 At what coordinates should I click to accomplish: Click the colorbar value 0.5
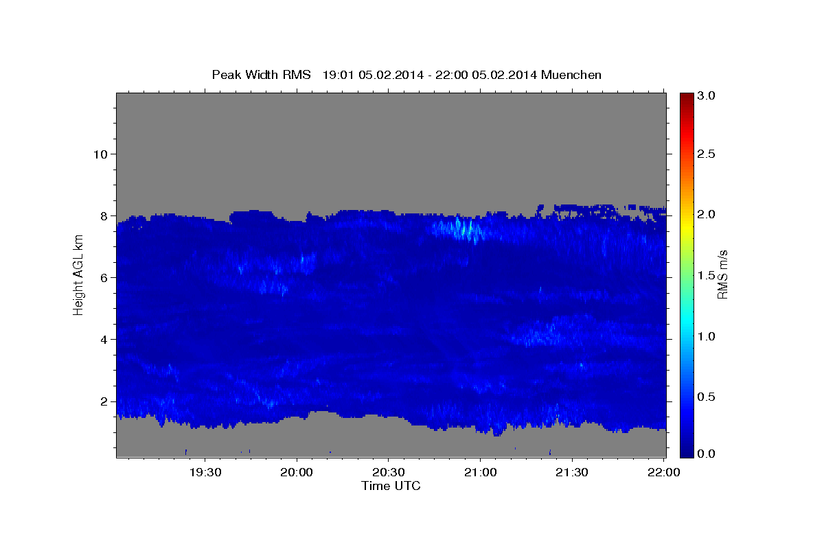tap(707, 396)
